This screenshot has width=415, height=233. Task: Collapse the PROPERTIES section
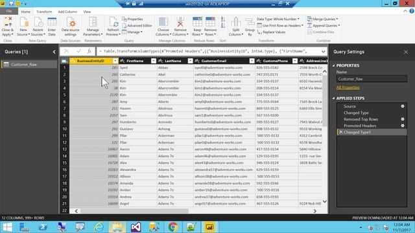[x=333, y=65]
